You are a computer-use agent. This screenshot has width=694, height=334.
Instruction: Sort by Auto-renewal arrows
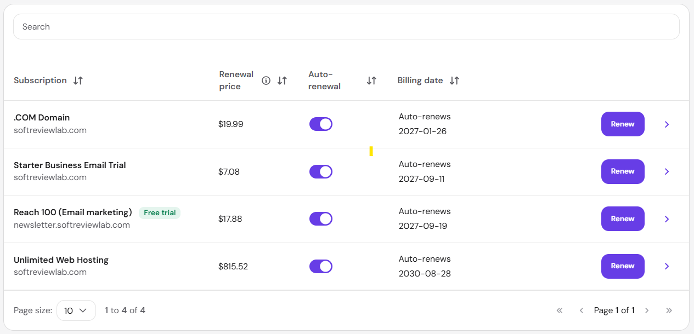371,80
